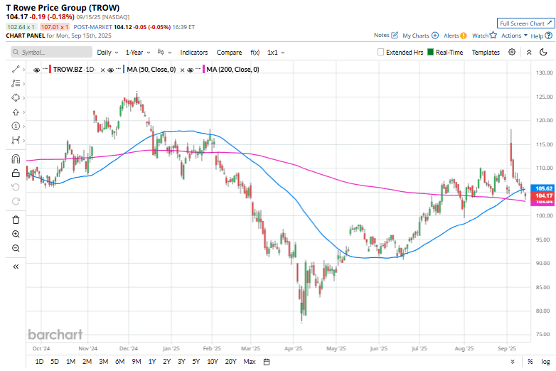Viewport: 556px width, 371px height.
Task: Click the red TROW.BZ color swatch
Action: (50, 69)
